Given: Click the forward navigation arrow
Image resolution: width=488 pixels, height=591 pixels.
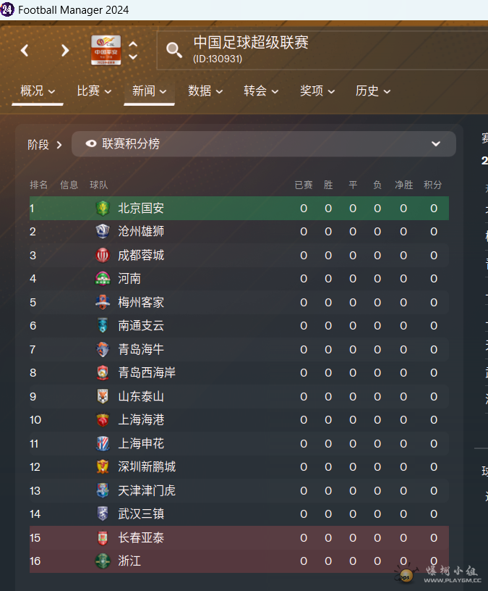Looking at the screenshot, I should [65, 50].
